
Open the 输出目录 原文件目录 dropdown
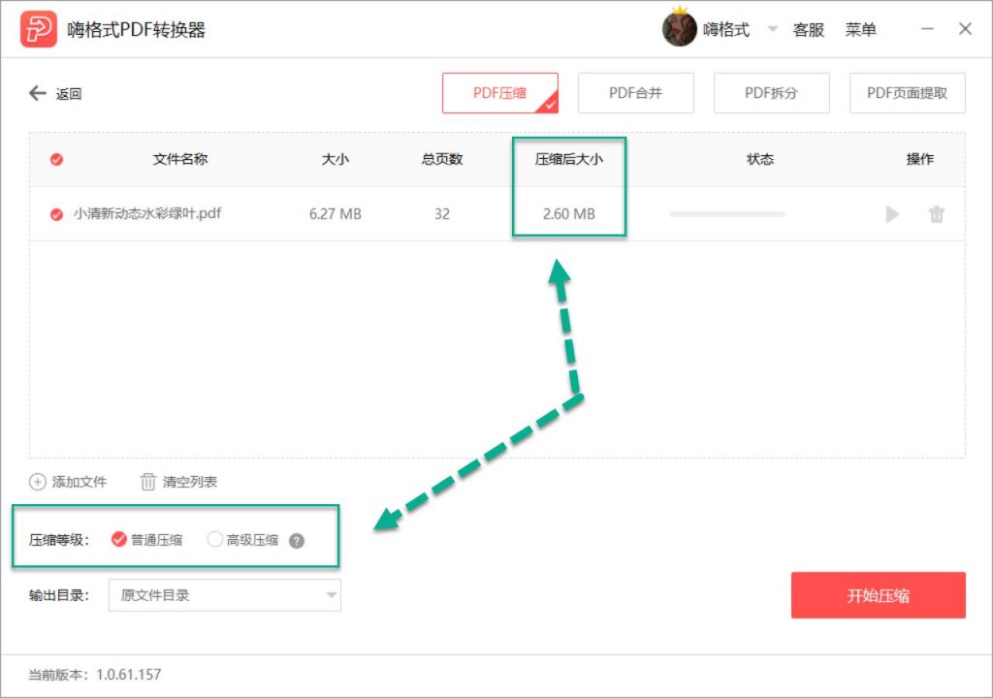[225, 595]
